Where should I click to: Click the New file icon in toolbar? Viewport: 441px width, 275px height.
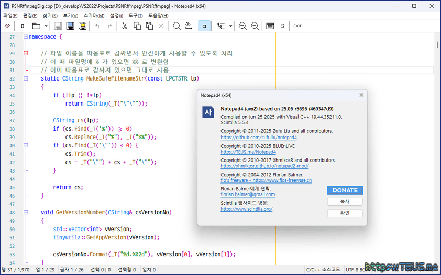coord(23,26)
